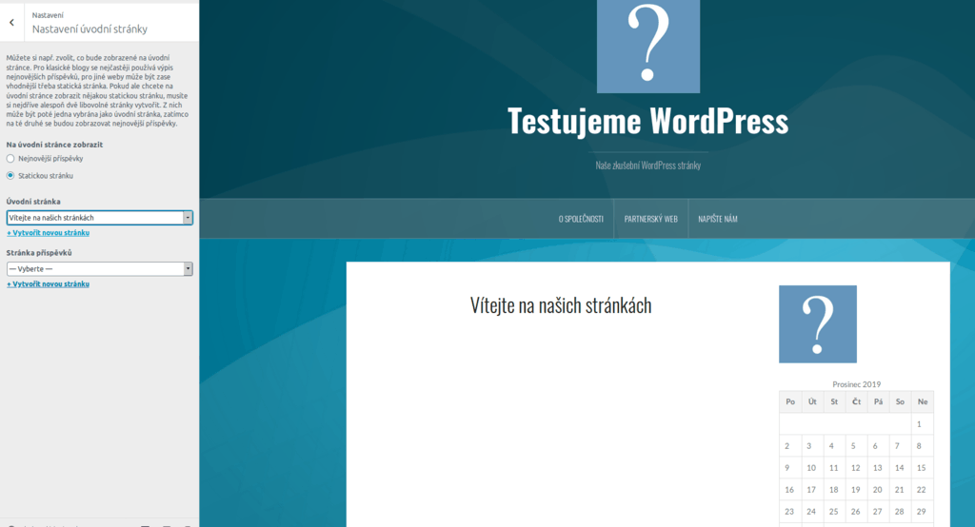The image size is (975, 527).
Task: Click the Čt column header in calendar
Action: tap(856, 401)
